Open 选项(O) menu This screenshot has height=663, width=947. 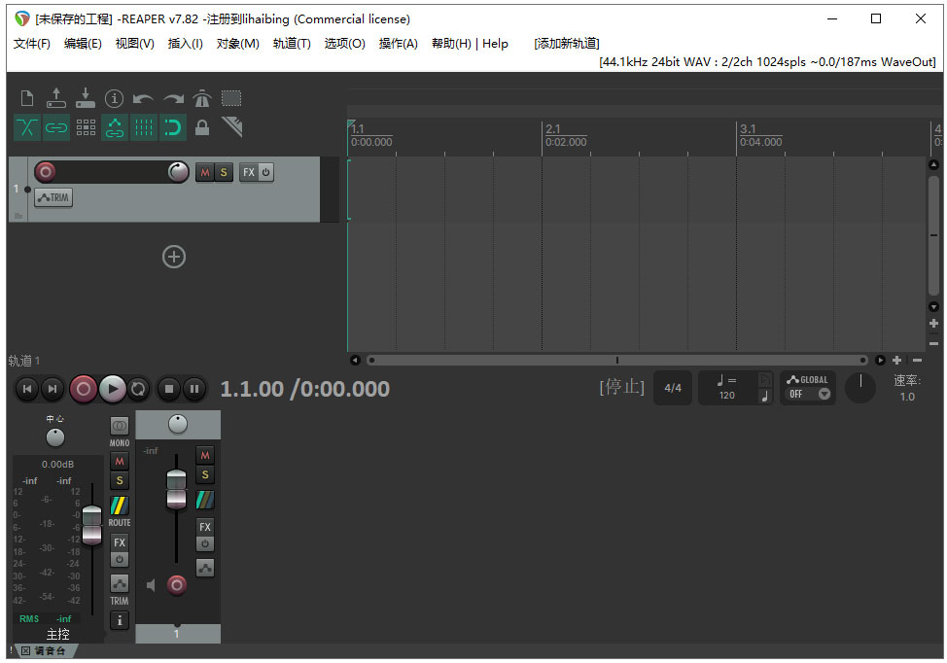345,44
